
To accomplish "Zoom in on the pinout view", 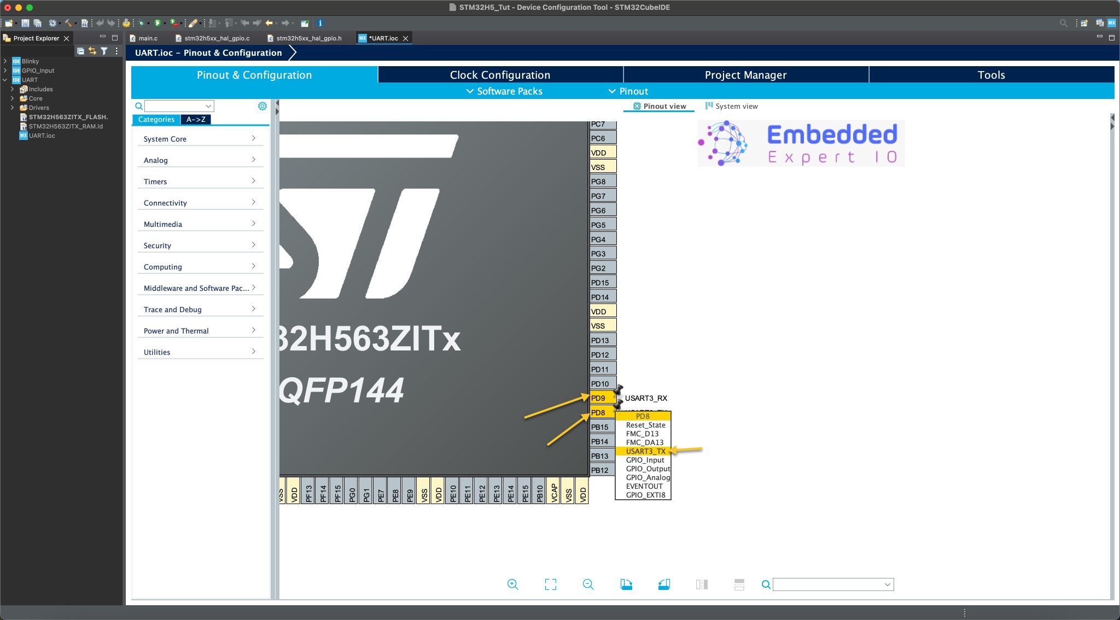I will 512,584.
